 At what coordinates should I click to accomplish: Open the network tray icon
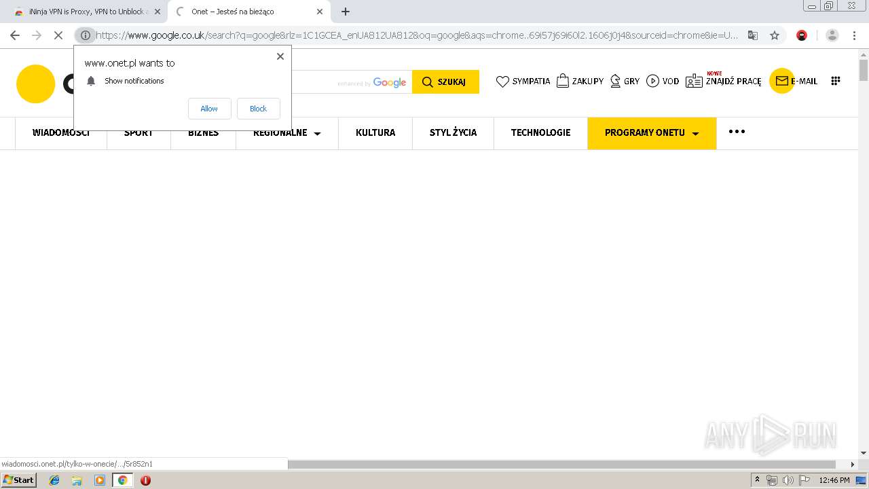(772, 480)
